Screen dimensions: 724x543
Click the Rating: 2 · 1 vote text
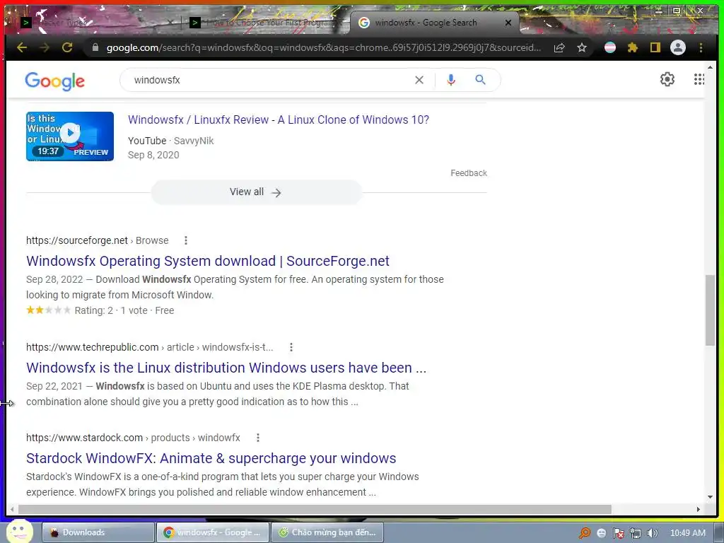pos(111,310)
